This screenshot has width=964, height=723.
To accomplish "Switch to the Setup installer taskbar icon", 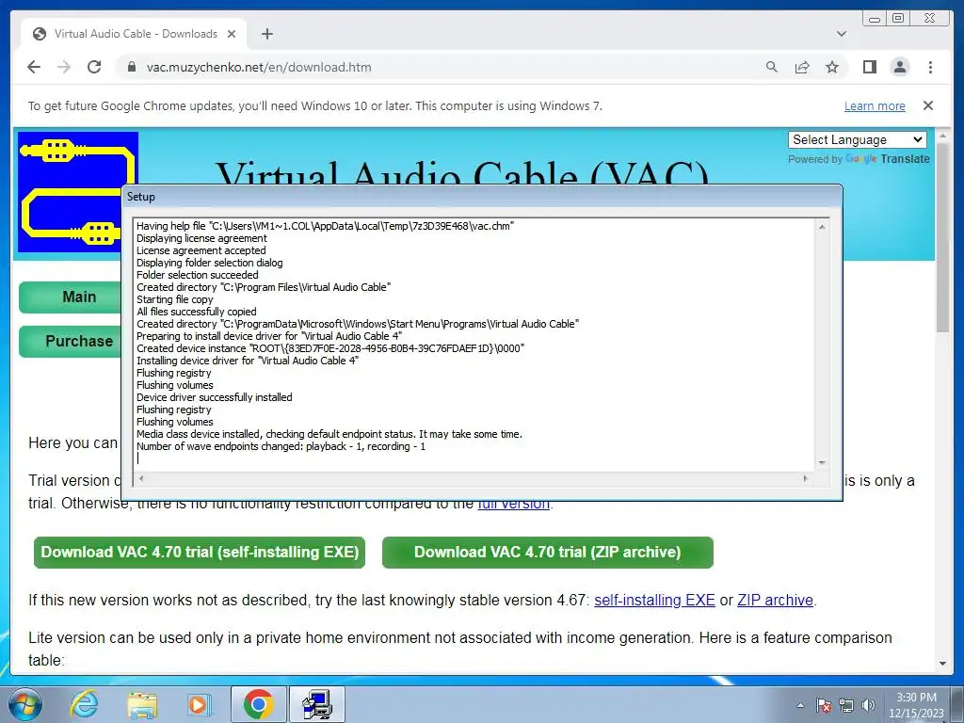I will (317, 704).
